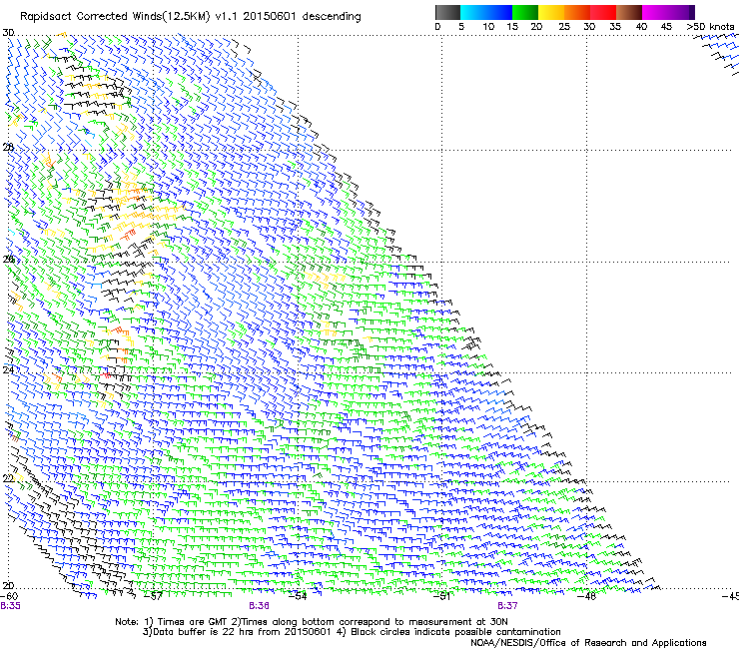Screen dimensions: 739x649
Task: Click the gray 0-5 knots legend swatch
Action: (x=447, y=12)
